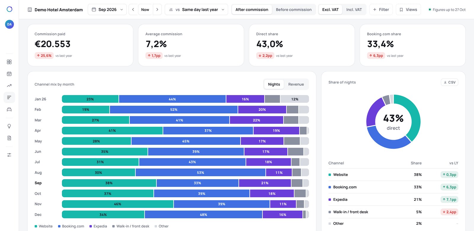Screen dimensions: 474x231
Task: Select the channel mix bars sidebar icon
Action: click(x=9, y=97)
